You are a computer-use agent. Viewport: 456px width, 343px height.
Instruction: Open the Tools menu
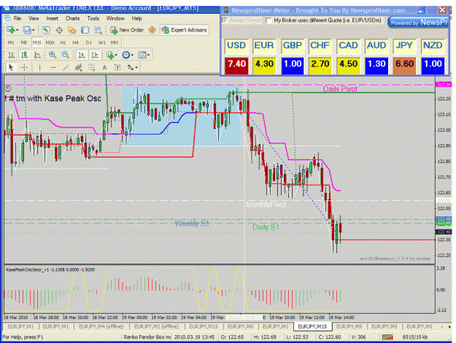pos(93,18)
